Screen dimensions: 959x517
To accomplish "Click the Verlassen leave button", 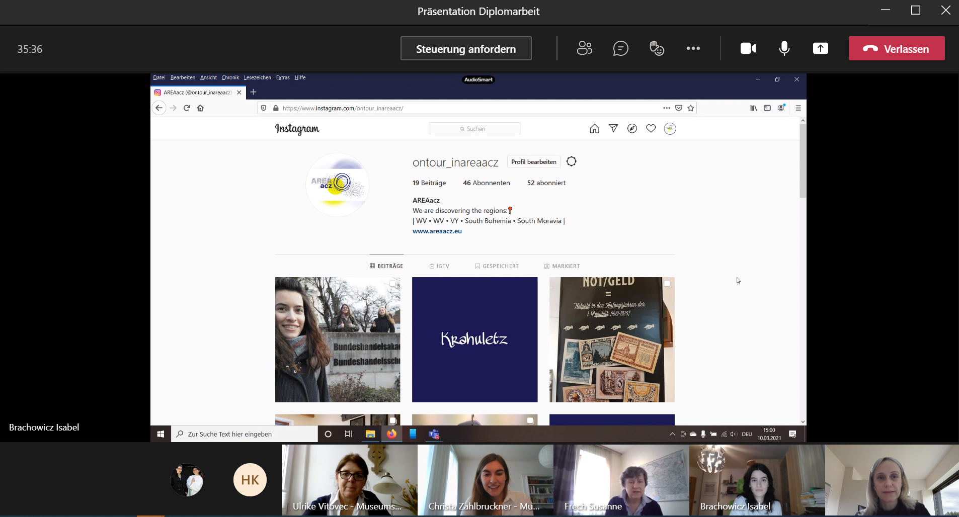I will point(897,48).
